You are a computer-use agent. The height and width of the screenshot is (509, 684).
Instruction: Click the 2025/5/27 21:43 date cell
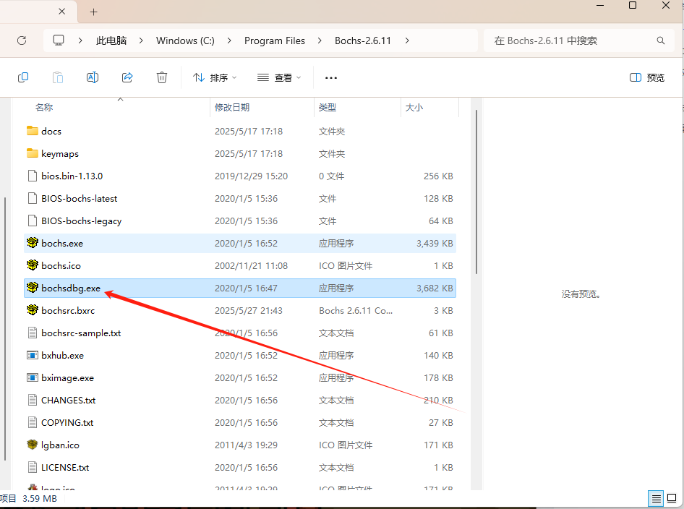249,310
